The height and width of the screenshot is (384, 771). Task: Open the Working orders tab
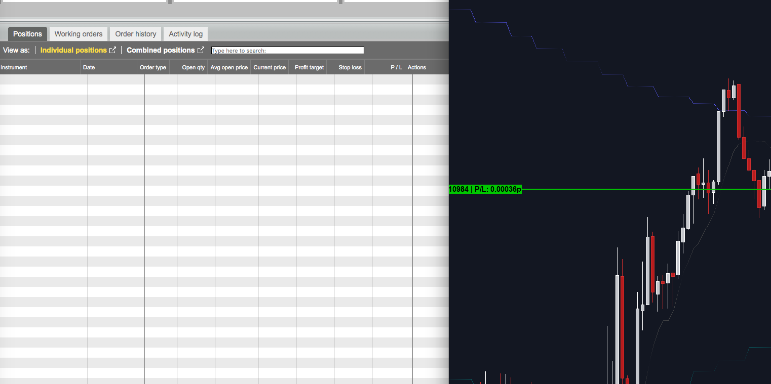point(79,34)
